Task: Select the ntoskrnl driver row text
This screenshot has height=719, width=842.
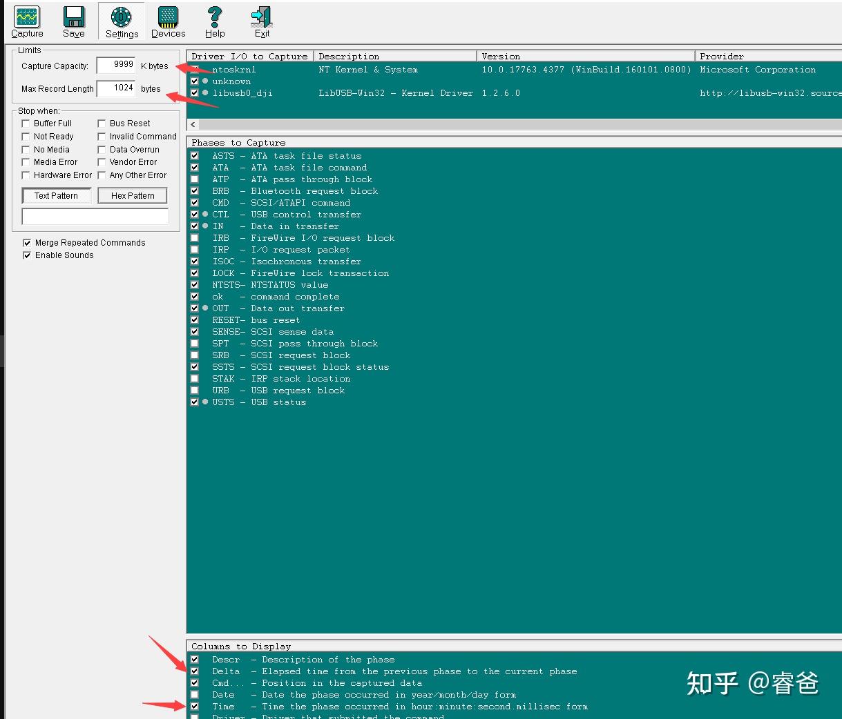Action: (x=234, y=70)
